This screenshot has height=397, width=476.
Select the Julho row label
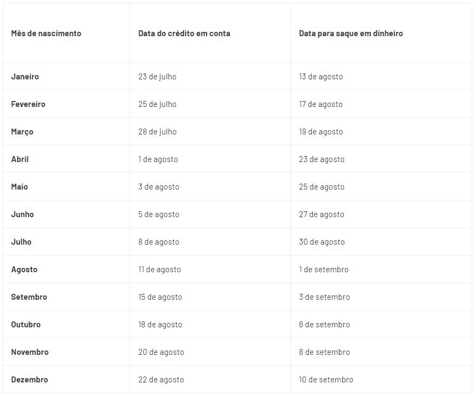(x=21, y=242)
